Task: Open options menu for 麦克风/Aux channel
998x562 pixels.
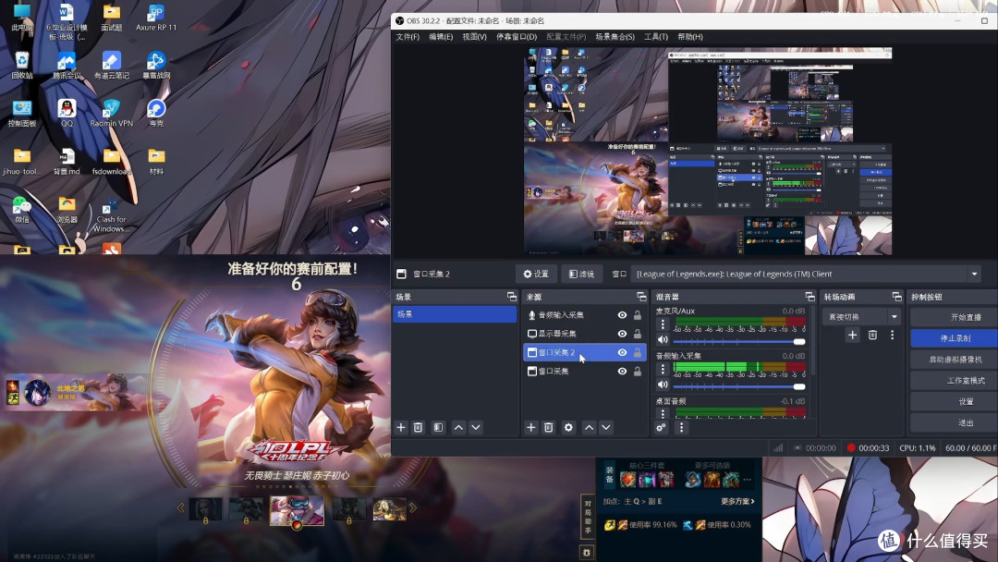Action: (663, 324)
